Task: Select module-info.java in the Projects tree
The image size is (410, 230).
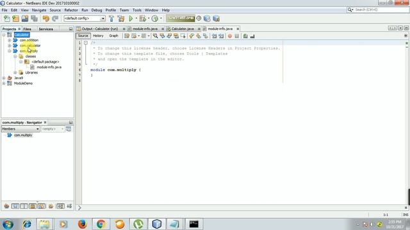Action: coord(49,67)
